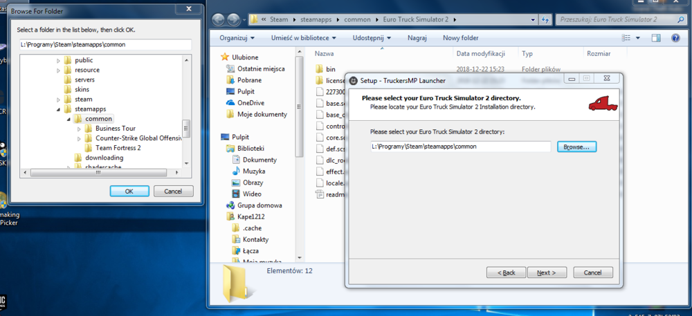692x316 pixels.
Task: Expand the public folder tree node
Action: coord(58,60)
